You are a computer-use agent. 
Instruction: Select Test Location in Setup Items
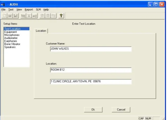pos(17,29)
